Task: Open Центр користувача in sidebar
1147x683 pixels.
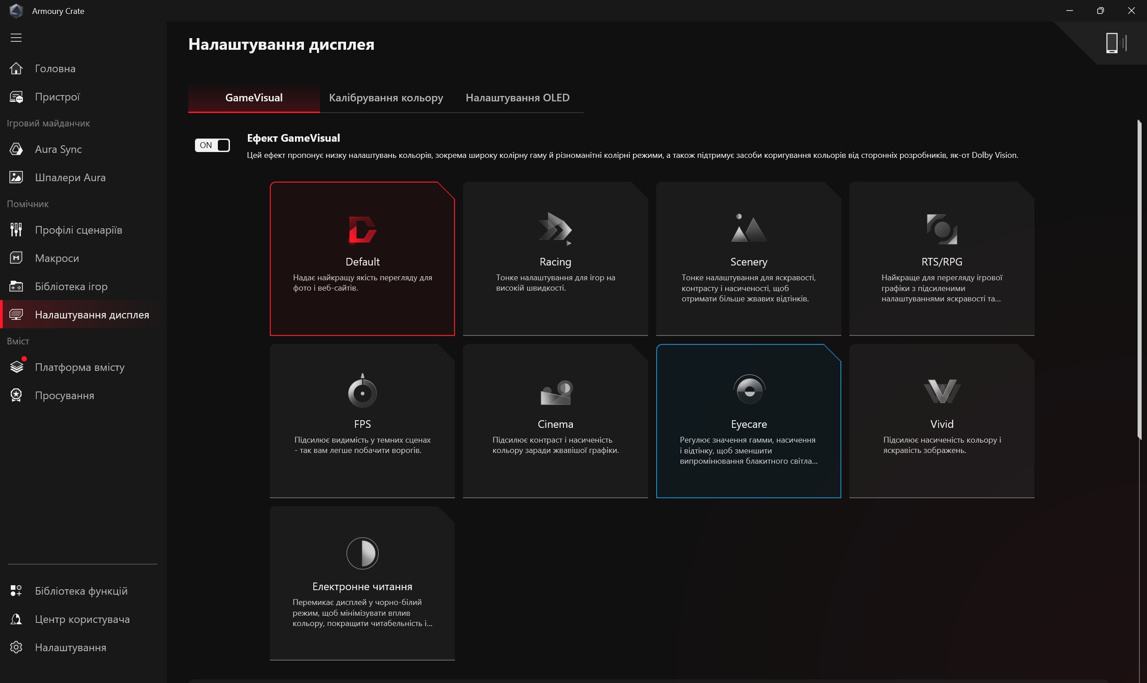Action: point(83,619)
